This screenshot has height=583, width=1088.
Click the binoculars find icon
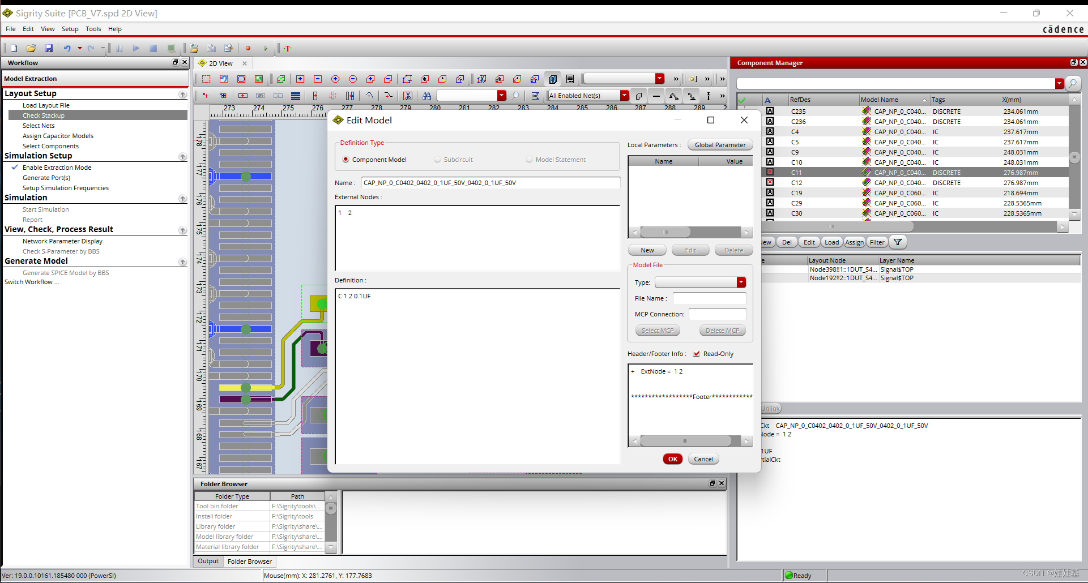(x=427, y=96)
